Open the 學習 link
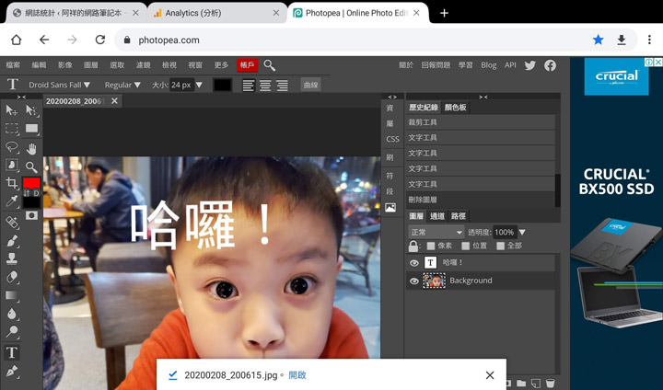 tap(466, 65)
